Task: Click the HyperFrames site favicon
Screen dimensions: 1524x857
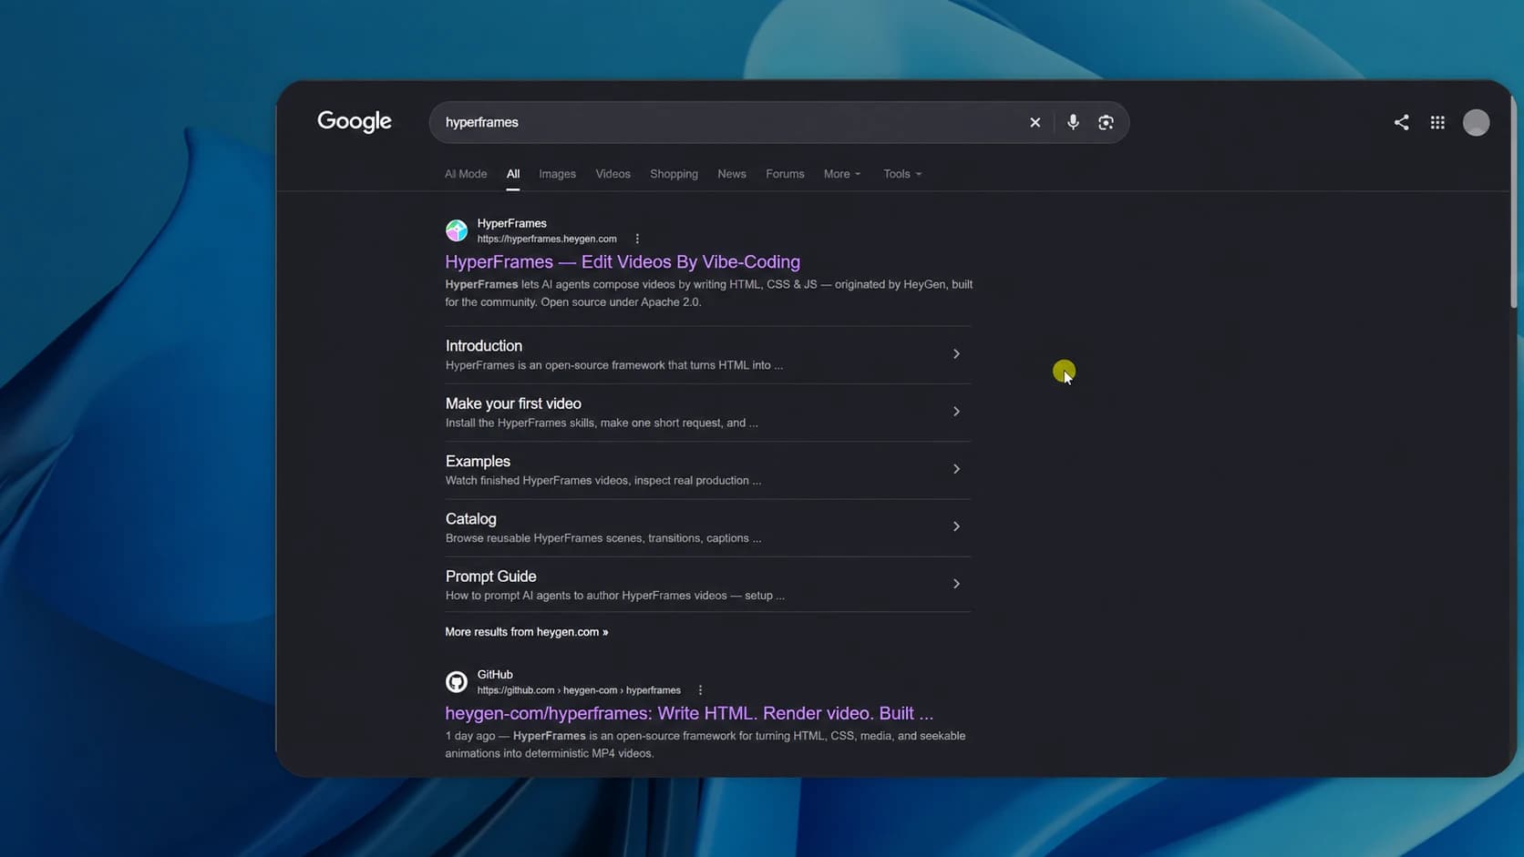Action: 457,230
